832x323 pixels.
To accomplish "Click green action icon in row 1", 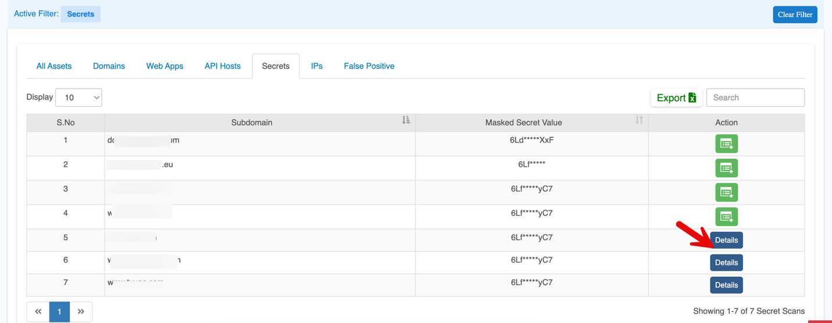I will pos(726,143).
